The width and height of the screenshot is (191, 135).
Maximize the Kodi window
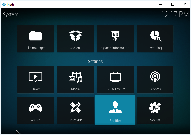coord(173,4)
